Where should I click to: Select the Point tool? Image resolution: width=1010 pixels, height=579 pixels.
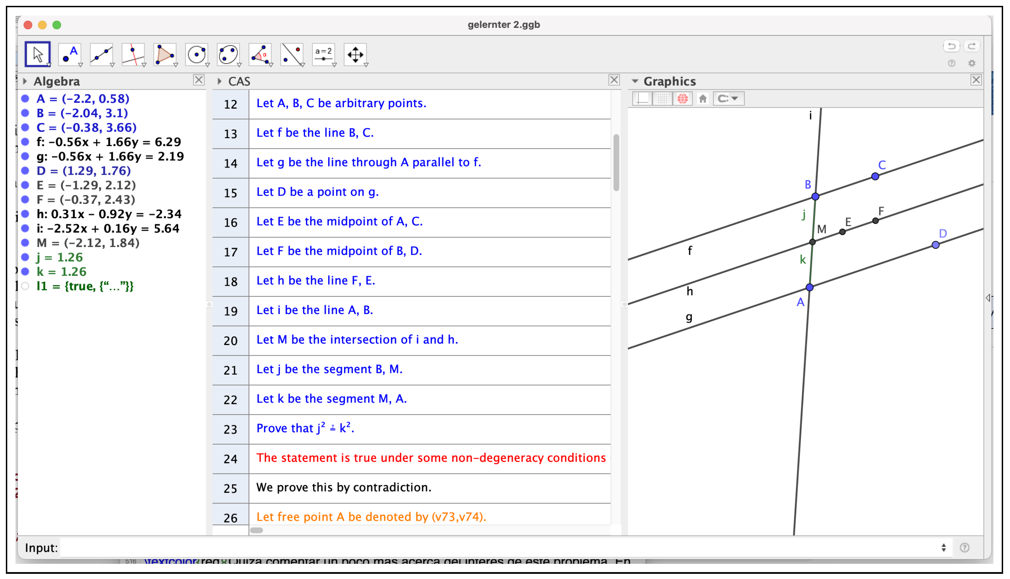coord(70,54)
